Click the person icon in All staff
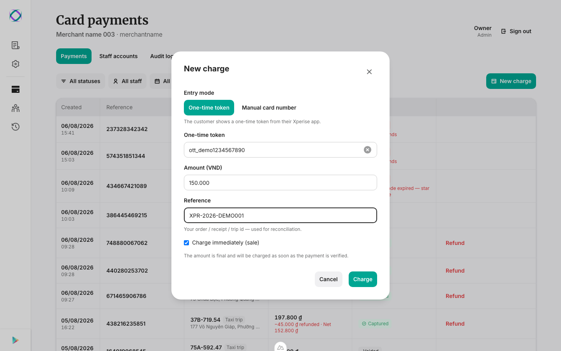561x351 pixels. pos(116,81)
